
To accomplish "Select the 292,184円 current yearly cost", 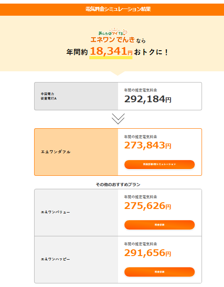I will 148,99.
